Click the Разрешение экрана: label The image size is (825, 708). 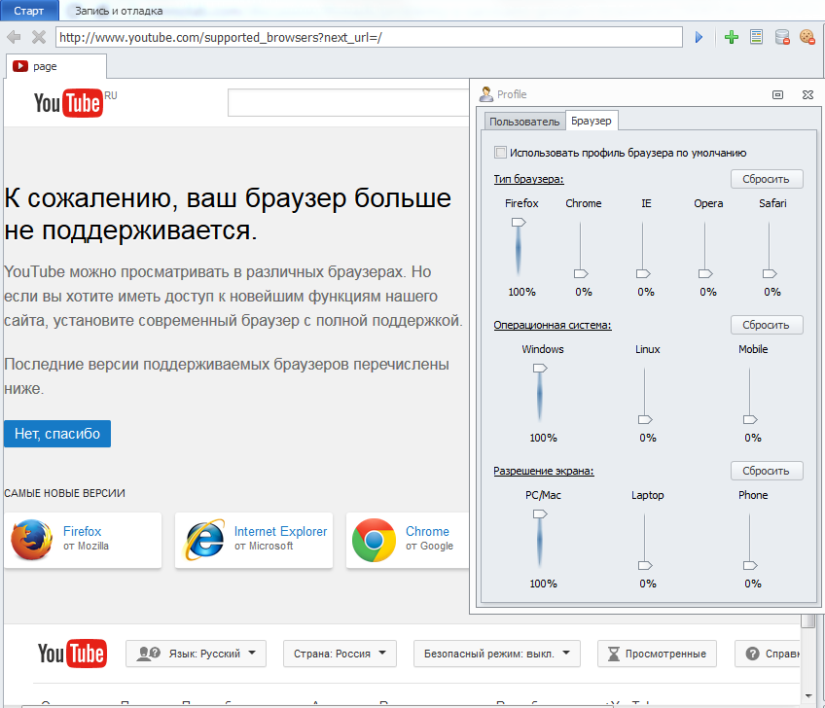pos(544,471)
